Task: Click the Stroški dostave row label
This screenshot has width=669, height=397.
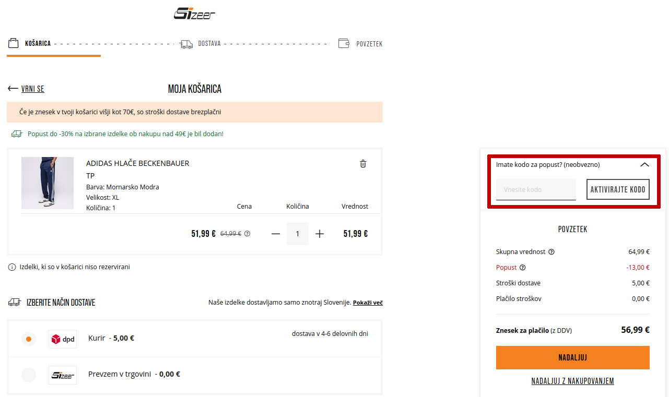Action: tap(518, 283)
